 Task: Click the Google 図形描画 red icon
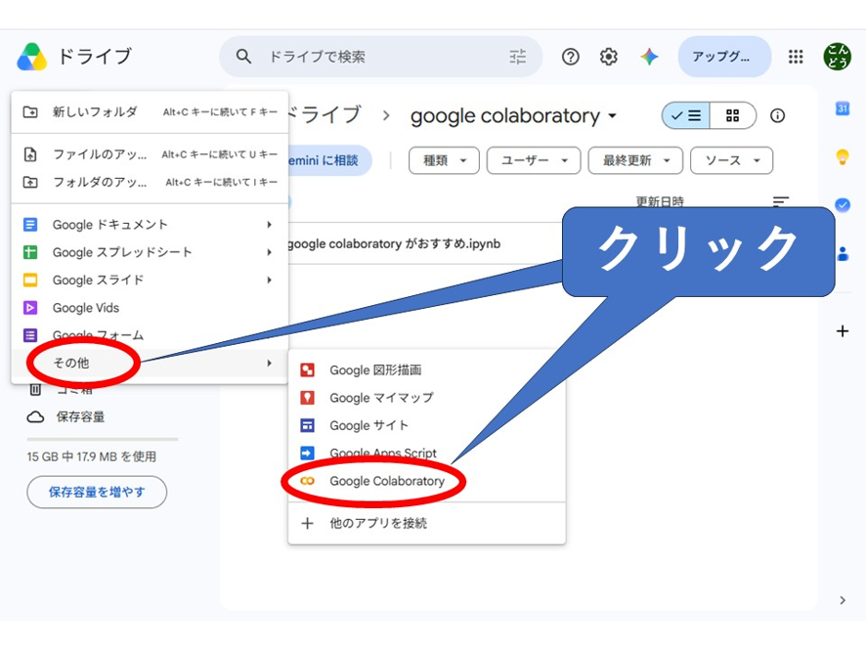[307, 370]
